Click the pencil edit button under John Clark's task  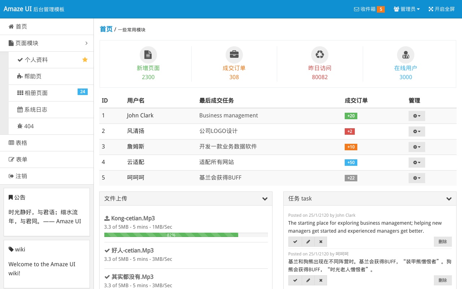coord(308,242)
